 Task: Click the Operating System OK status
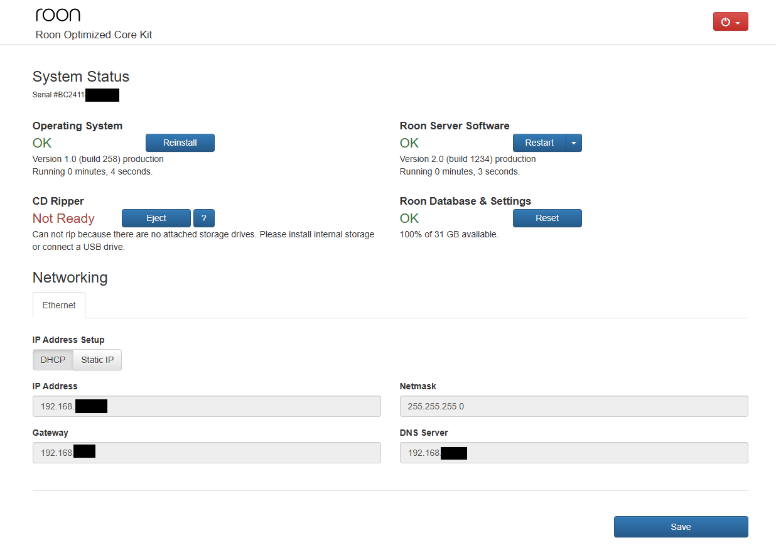[42, 143]
